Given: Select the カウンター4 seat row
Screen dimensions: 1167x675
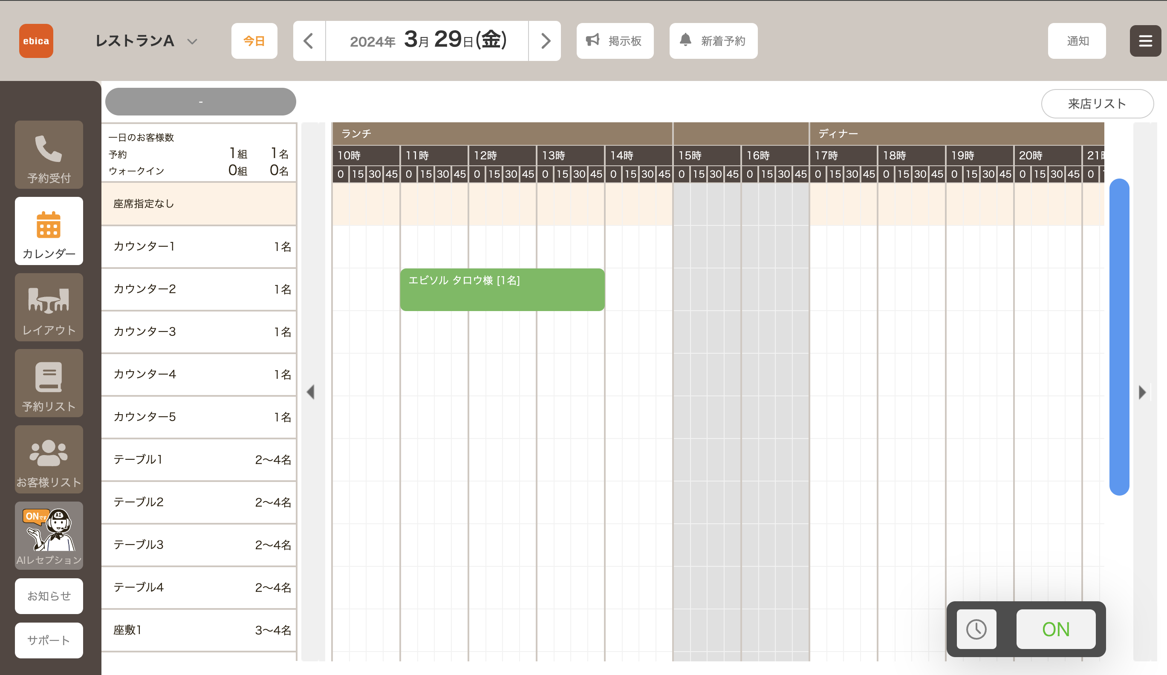Looking at the screenshot, I should (199, 374).
